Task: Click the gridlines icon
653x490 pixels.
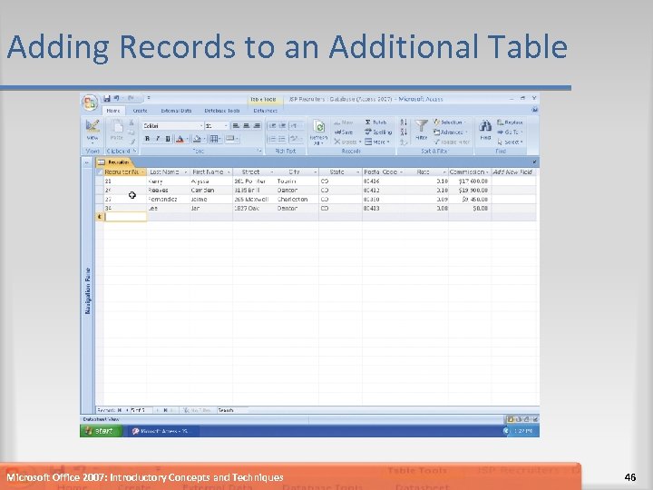Action: pos(214,139)
